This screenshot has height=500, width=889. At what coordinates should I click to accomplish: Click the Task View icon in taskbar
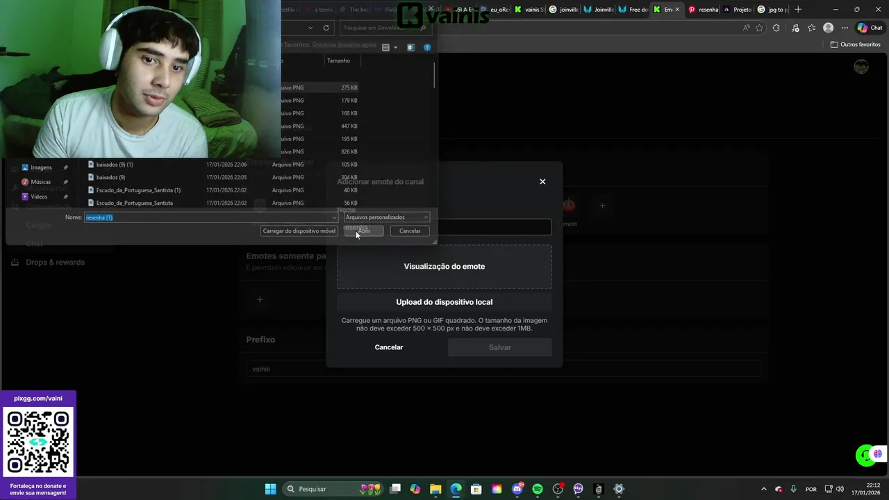(394, 489)
